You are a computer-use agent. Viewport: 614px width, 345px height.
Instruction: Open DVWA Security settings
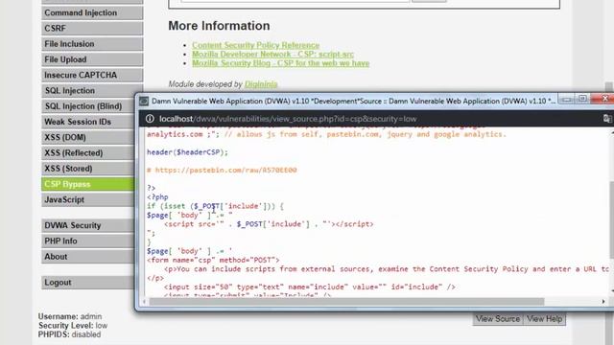pos(88,225)
